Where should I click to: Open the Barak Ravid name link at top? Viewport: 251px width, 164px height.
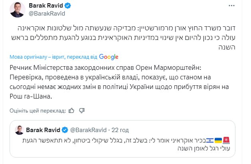point(46,6)
